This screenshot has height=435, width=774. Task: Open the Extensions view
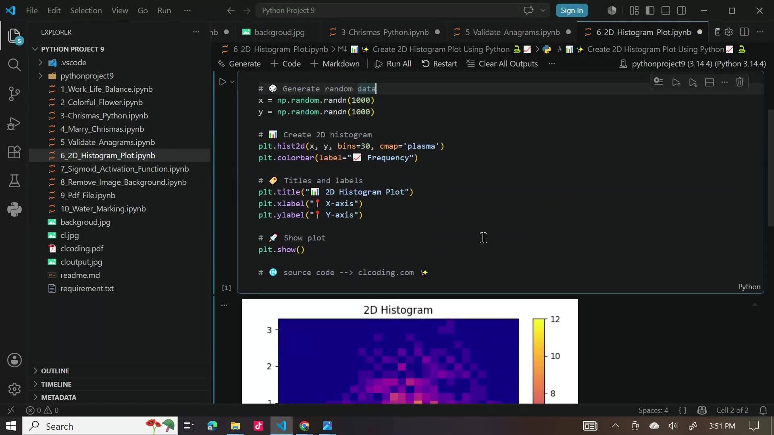[x=15, y=152]
